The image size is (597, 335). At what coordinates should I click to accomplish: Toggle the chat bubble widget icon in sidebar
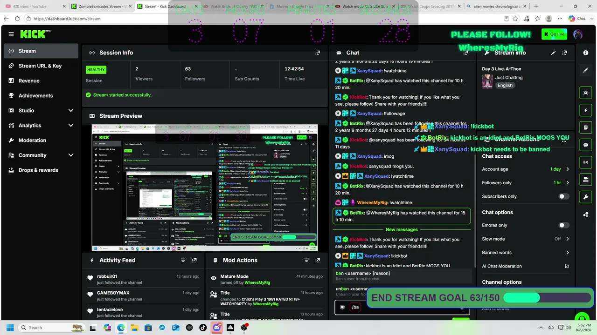point(586,145)
